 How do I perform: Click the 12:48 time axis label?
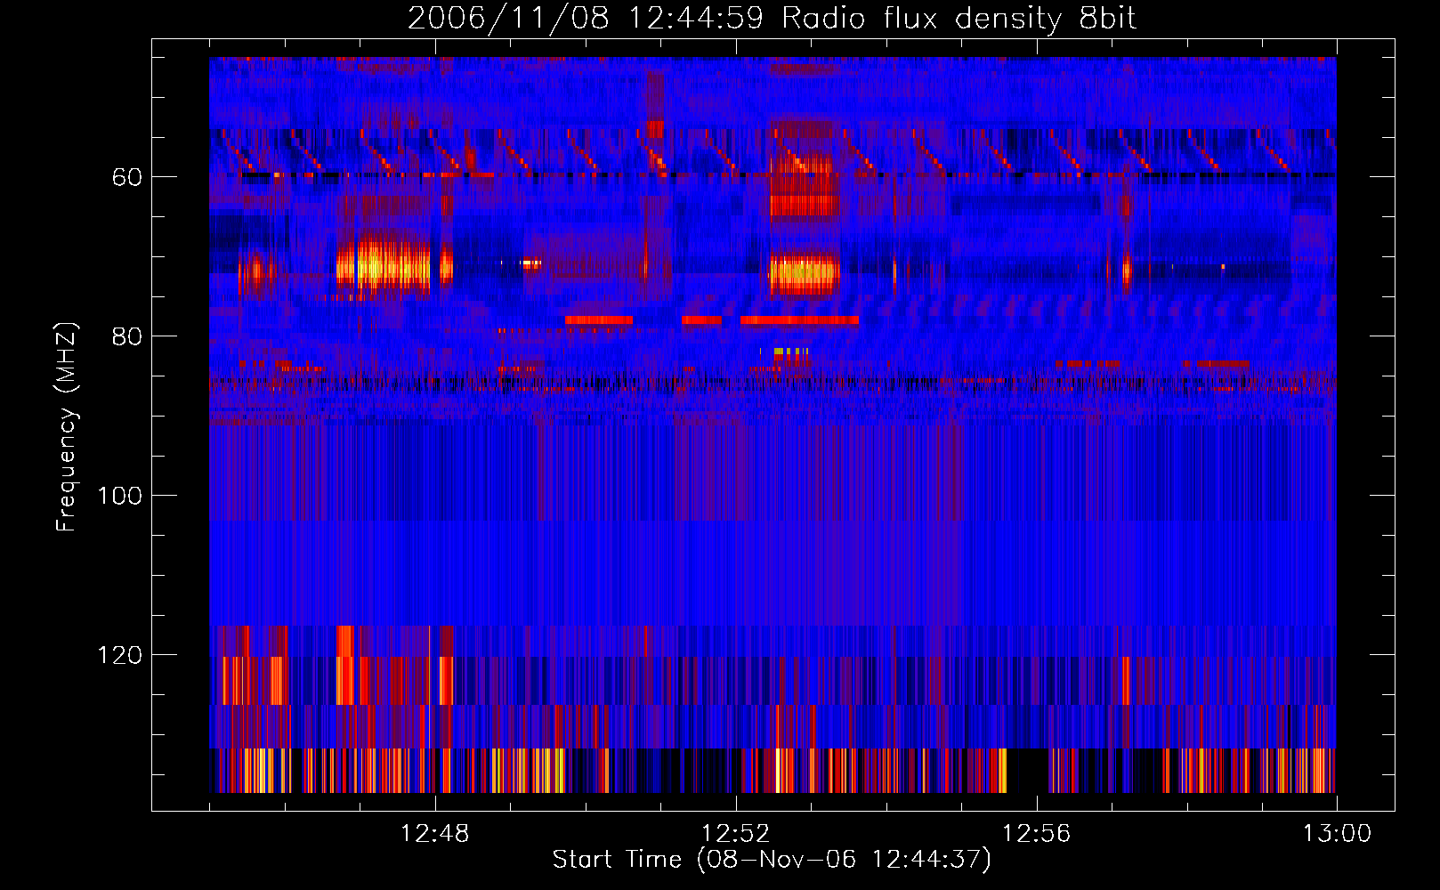click(x=435, y=834)
